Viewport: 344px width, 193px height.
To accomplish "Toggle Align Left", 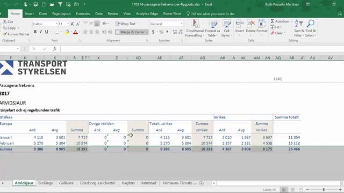I will (85, 32).
